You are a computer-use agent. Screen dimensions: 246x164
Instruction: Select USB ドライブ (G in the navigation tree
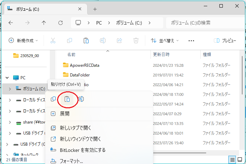coord(29,144)
